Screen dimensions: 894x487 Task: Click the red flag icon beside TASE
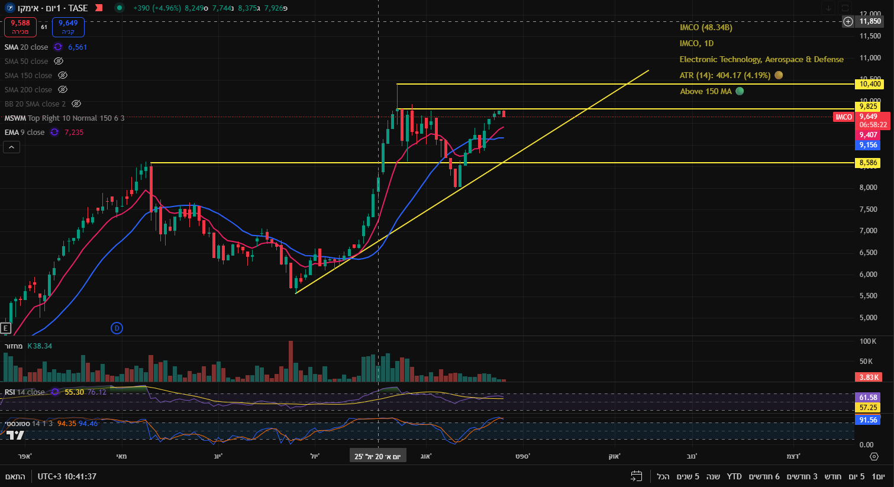tap(99, 8)
